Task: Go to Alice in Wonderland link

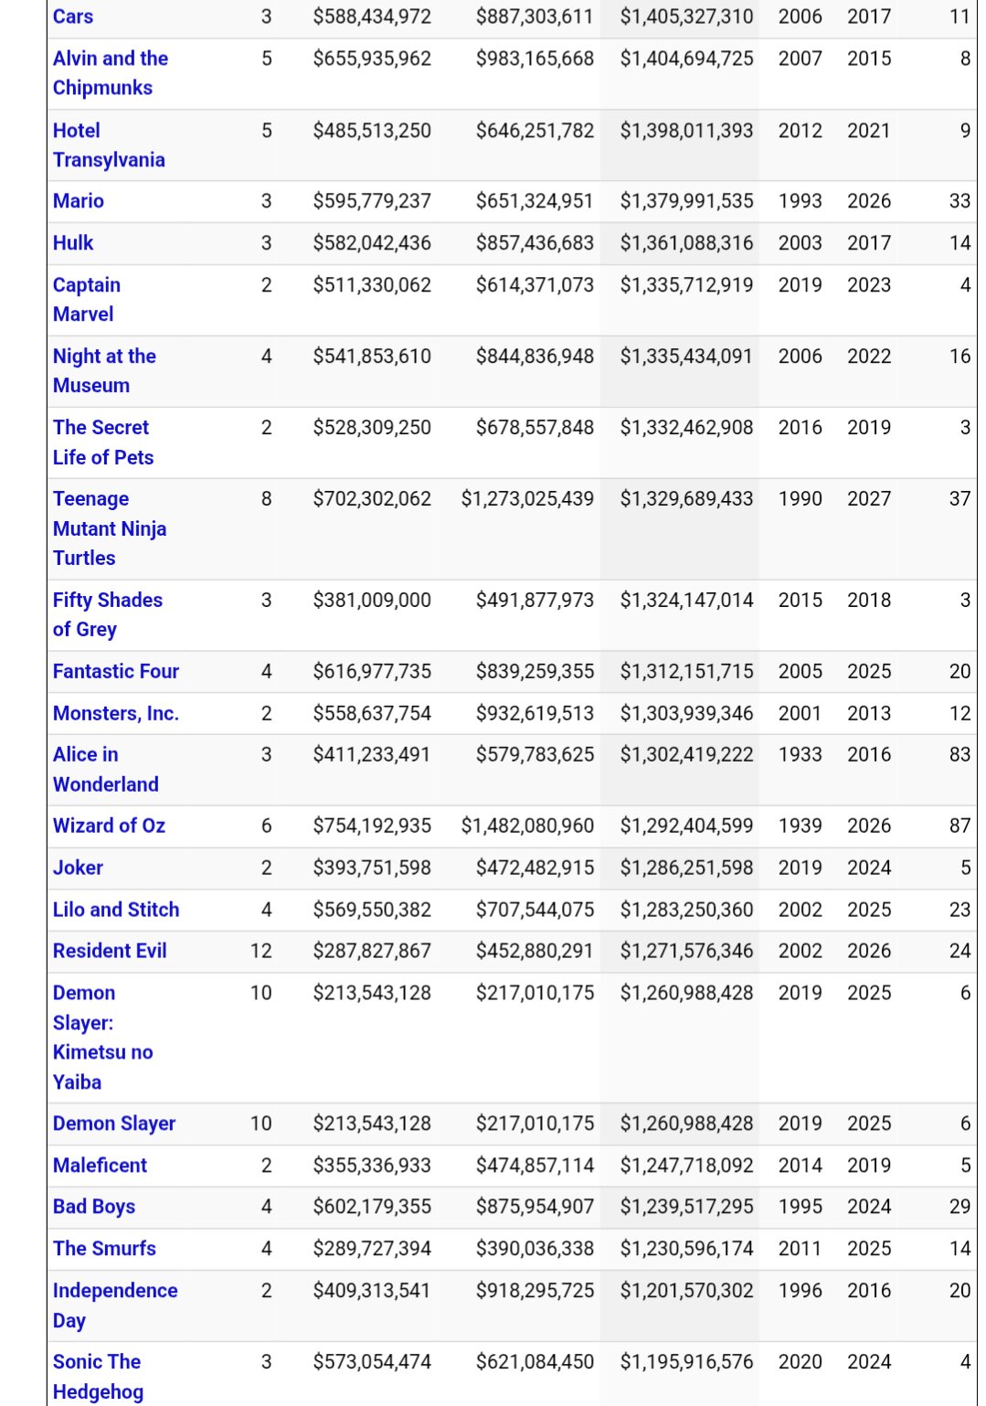Action: tap(86, 755)
